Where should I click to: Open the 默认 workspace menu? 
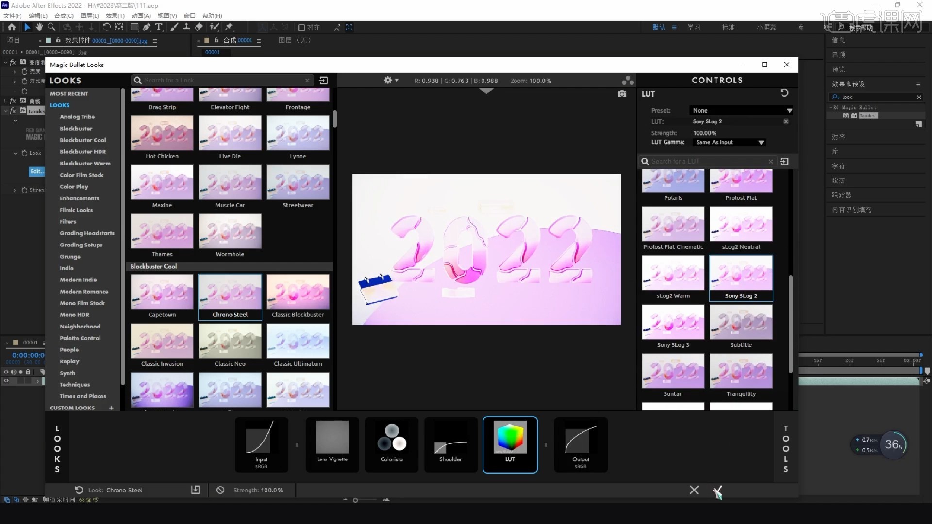click(x=674, y=27)
